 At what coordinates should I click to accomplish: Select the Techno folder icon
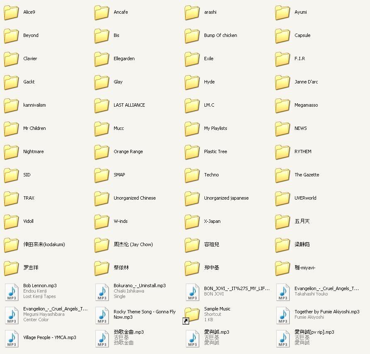click(x=192, y=176)
